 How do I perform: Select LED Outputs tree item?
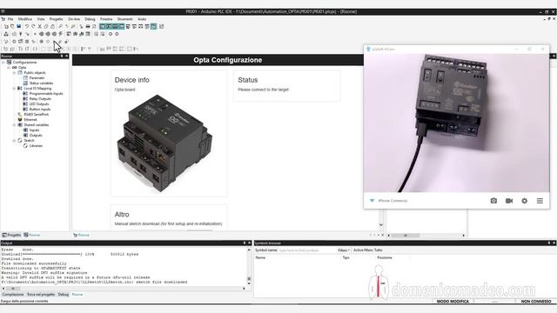(38, 104)
